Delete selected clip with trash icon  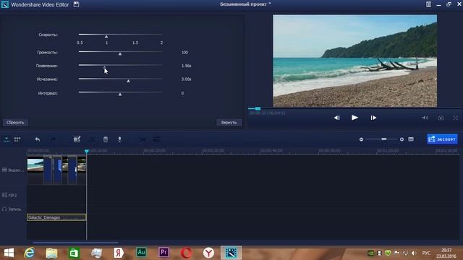[106, 139]
